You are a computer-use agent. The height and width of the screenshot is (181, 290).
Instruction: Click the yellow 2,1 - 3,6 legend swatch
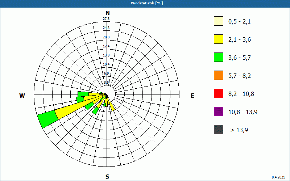coord(219,39)
